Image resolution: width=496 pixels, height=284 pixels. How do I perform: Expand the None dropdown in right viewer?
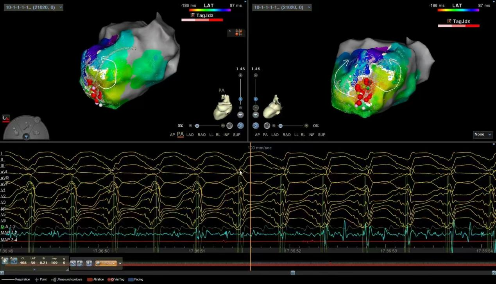pyautogui.click(x=483, y=134)
